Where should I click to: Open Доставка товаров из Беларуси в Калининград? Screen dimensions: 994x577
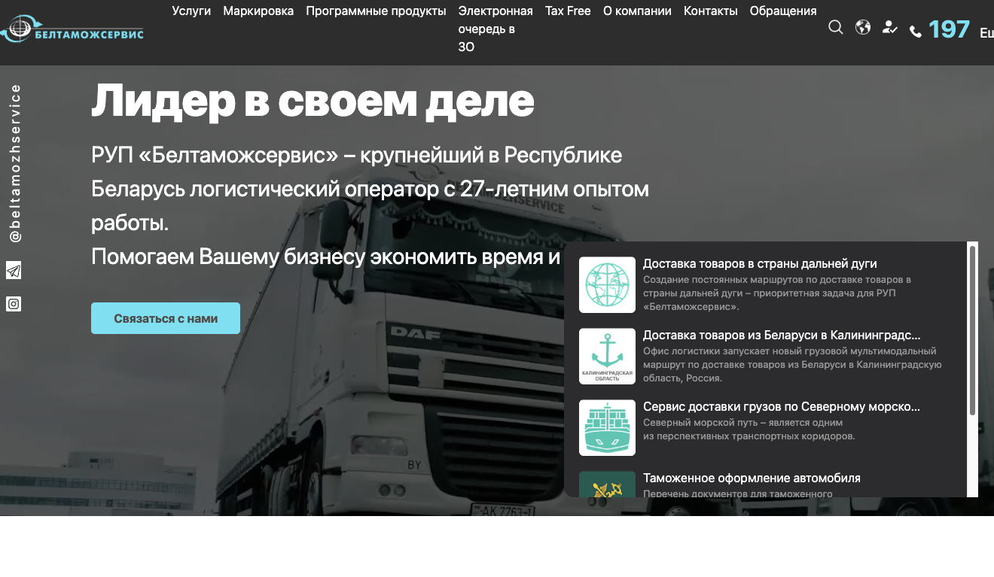pos(782,336)
